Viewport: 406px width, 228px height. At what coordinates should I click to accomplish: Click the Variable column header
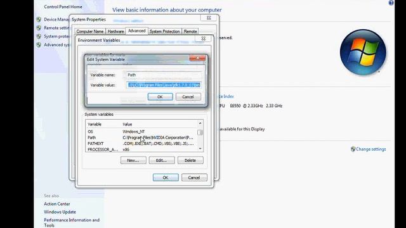(103, 124)
